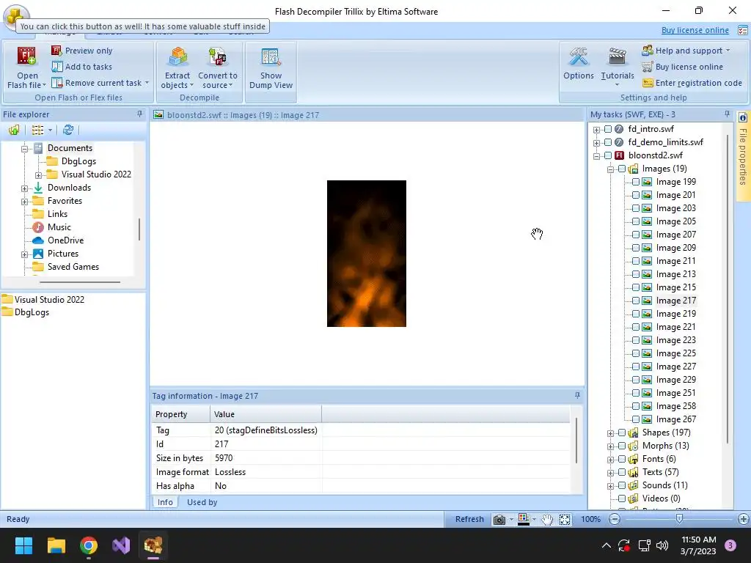Select Morphs (13) tree item
This screenshot has width=751, height=563.
pyautogui.click(x=665, y=446)
